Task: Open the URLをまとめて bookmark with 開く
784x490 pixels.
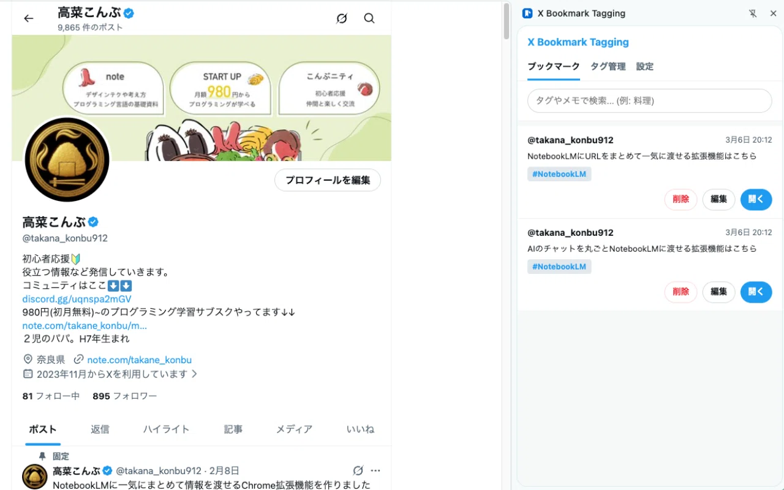Action: pyautogui.click(x=756, y=199)
